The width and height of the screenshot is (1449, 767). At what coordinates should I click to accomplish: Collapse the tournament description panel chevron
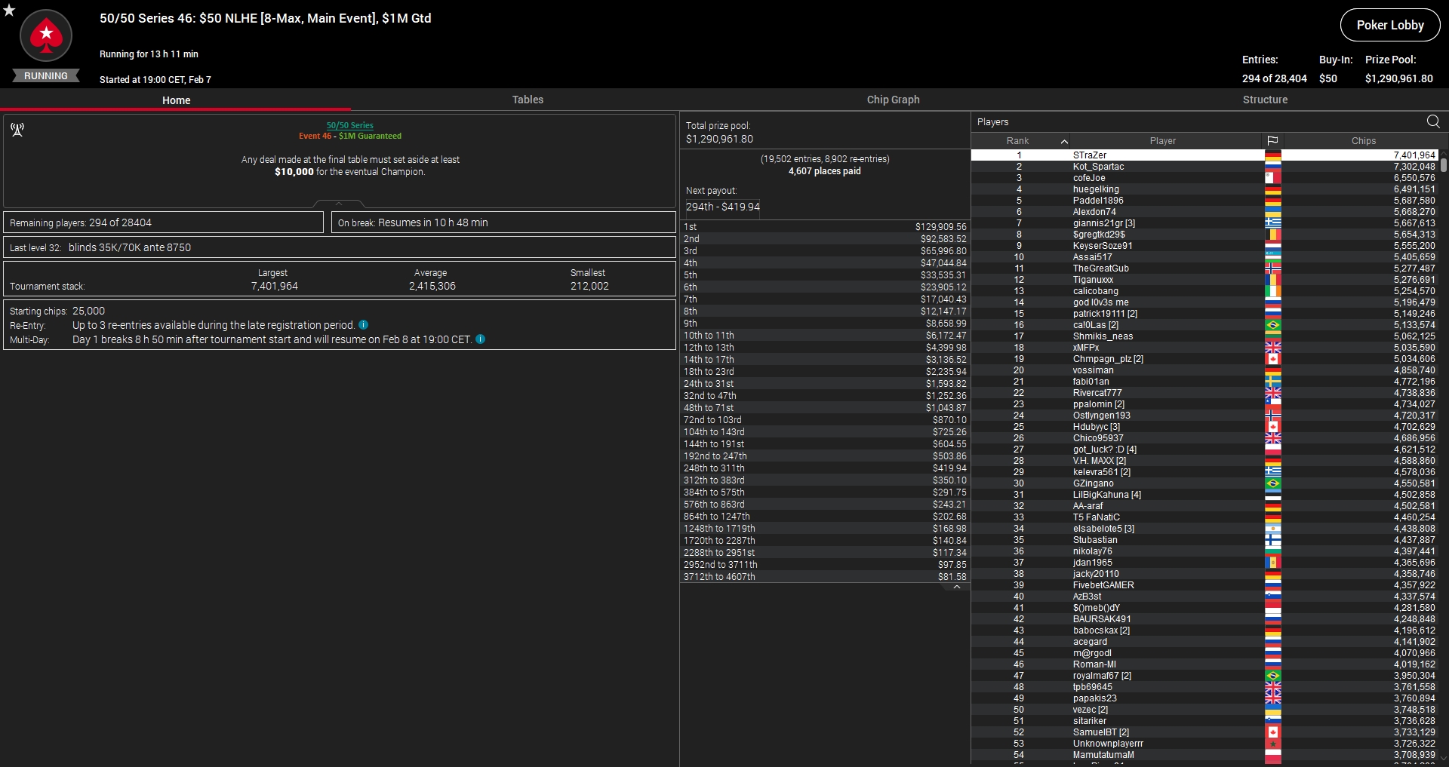(339, 204)
